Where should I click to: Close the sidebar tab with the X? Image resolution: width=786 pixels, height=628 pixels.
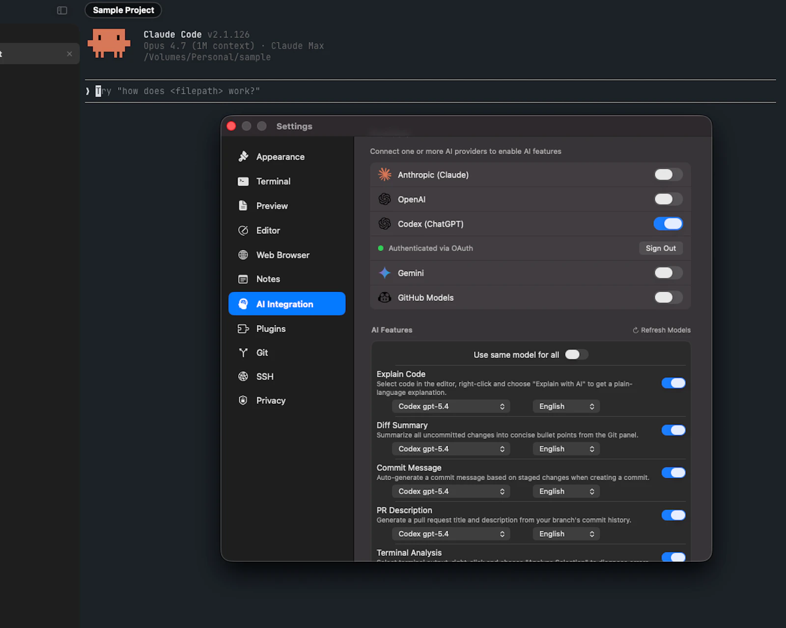(x=69, y=54)
